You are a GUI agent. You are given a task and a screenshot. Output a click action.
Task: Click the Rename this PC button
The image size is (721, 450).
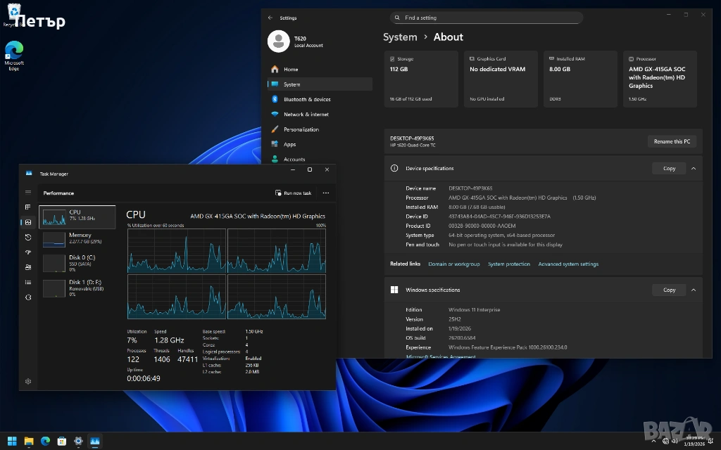(x=672, y=141)
